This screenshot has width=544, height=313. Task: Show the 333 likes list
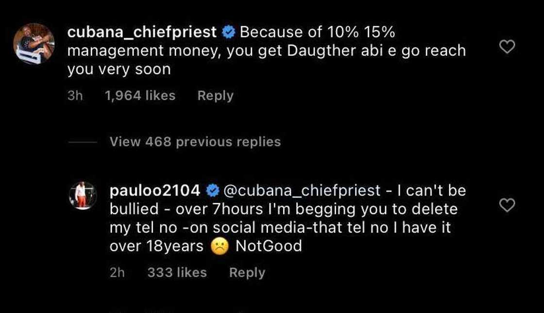[177, 273]
